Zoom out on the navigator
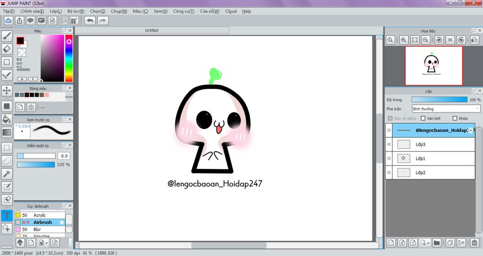 click(x=426, y=40)
